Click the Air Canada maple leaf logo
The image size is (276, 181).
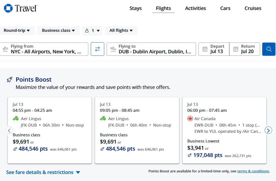pos(190,119)
